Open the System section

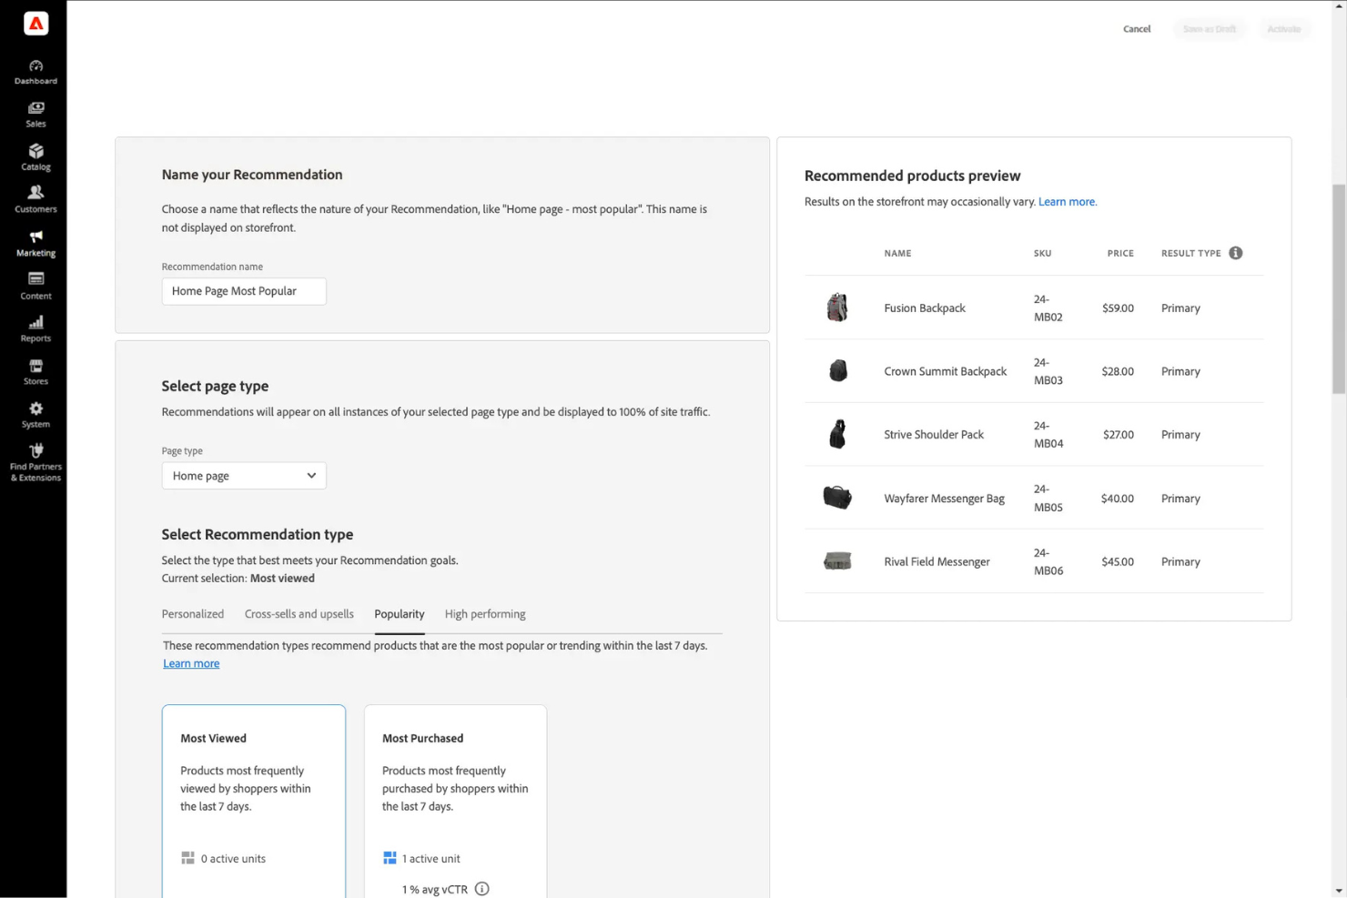pos(35,413)
